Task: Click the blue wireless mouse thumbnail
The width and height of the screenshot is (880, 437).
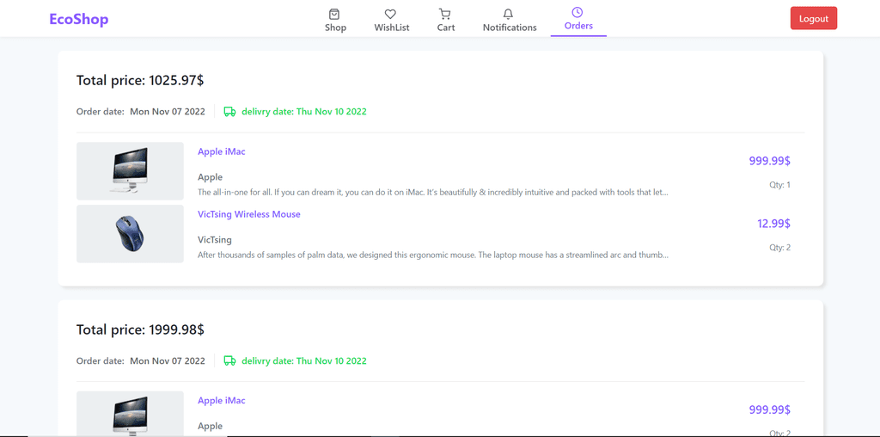Action: (130, 234)
